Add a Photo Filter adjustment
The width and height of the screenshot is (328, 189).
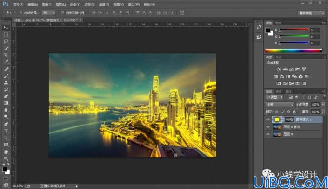[295, 76]
